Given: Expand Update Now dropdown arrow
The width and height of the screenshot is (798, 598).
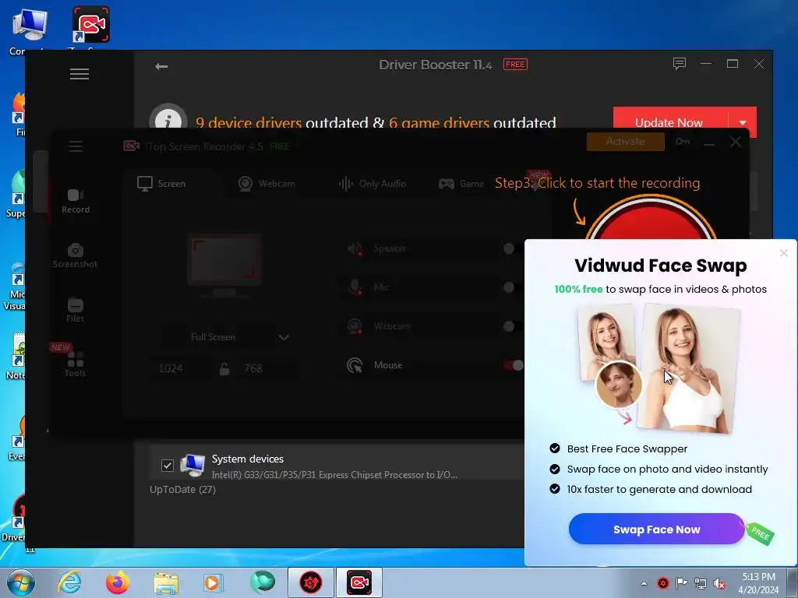Looking at the screenshot, I should pyautogui.click(x=743, y=122).
